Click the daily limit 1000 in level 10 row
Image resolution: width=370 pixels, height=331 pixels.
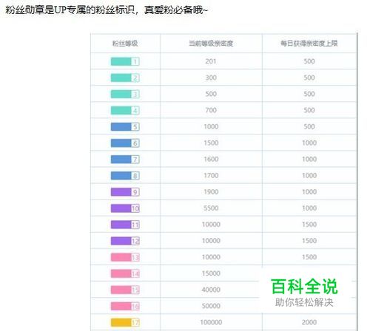pos(309,208)
